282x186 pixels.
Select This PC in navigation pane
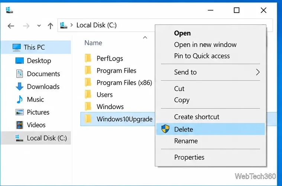pyautogui.click(x=36, y=47)
